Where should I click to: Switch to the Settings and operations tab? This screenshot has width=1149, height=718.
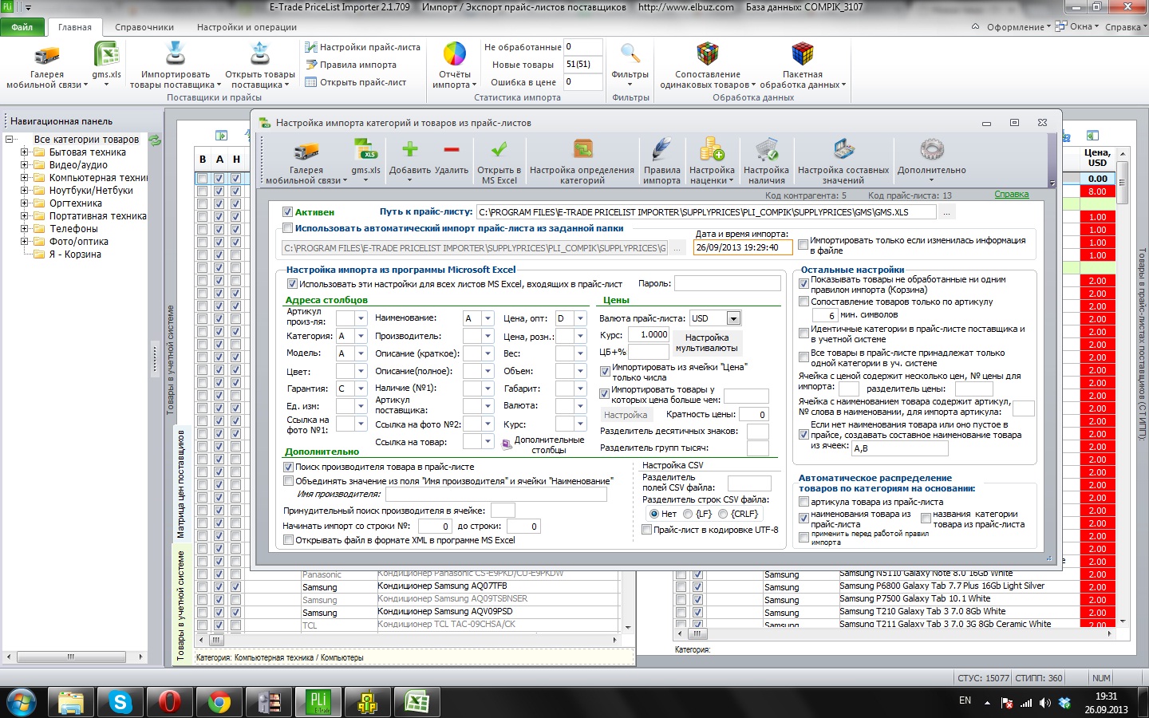point(247,27)
